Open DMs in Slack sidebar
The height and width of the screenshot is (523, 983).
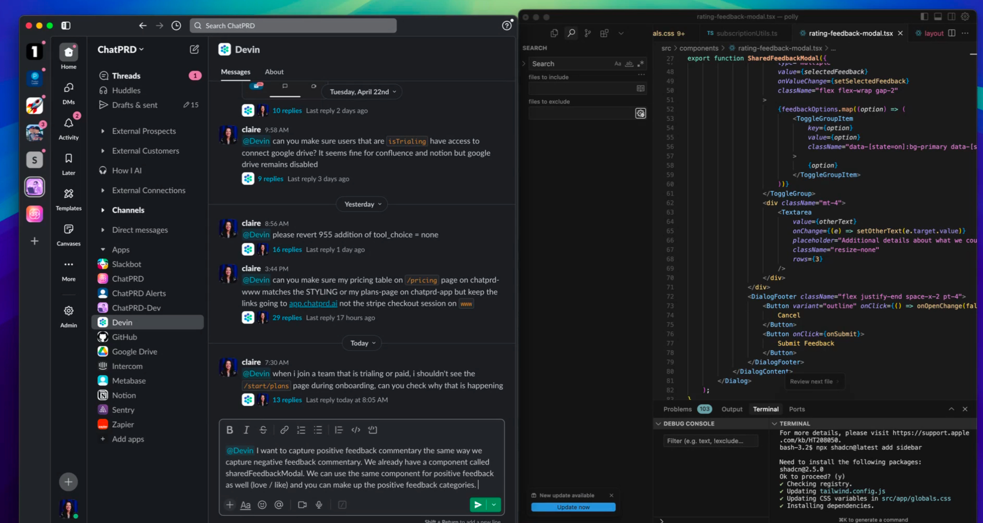click(68, 93)
